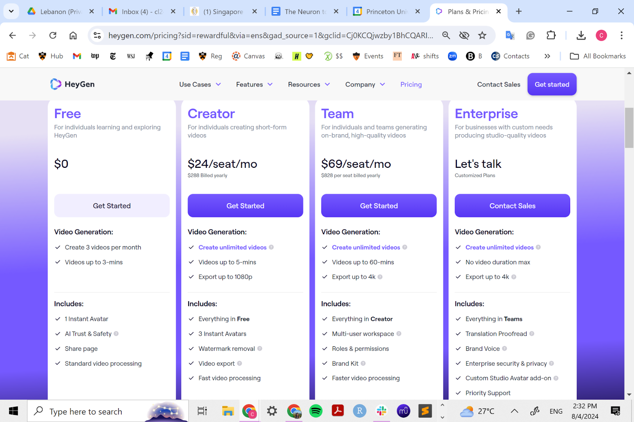Switch to the (1) Singapore tab
This screenshot has width=634, height=422.
tap(223, 11)
